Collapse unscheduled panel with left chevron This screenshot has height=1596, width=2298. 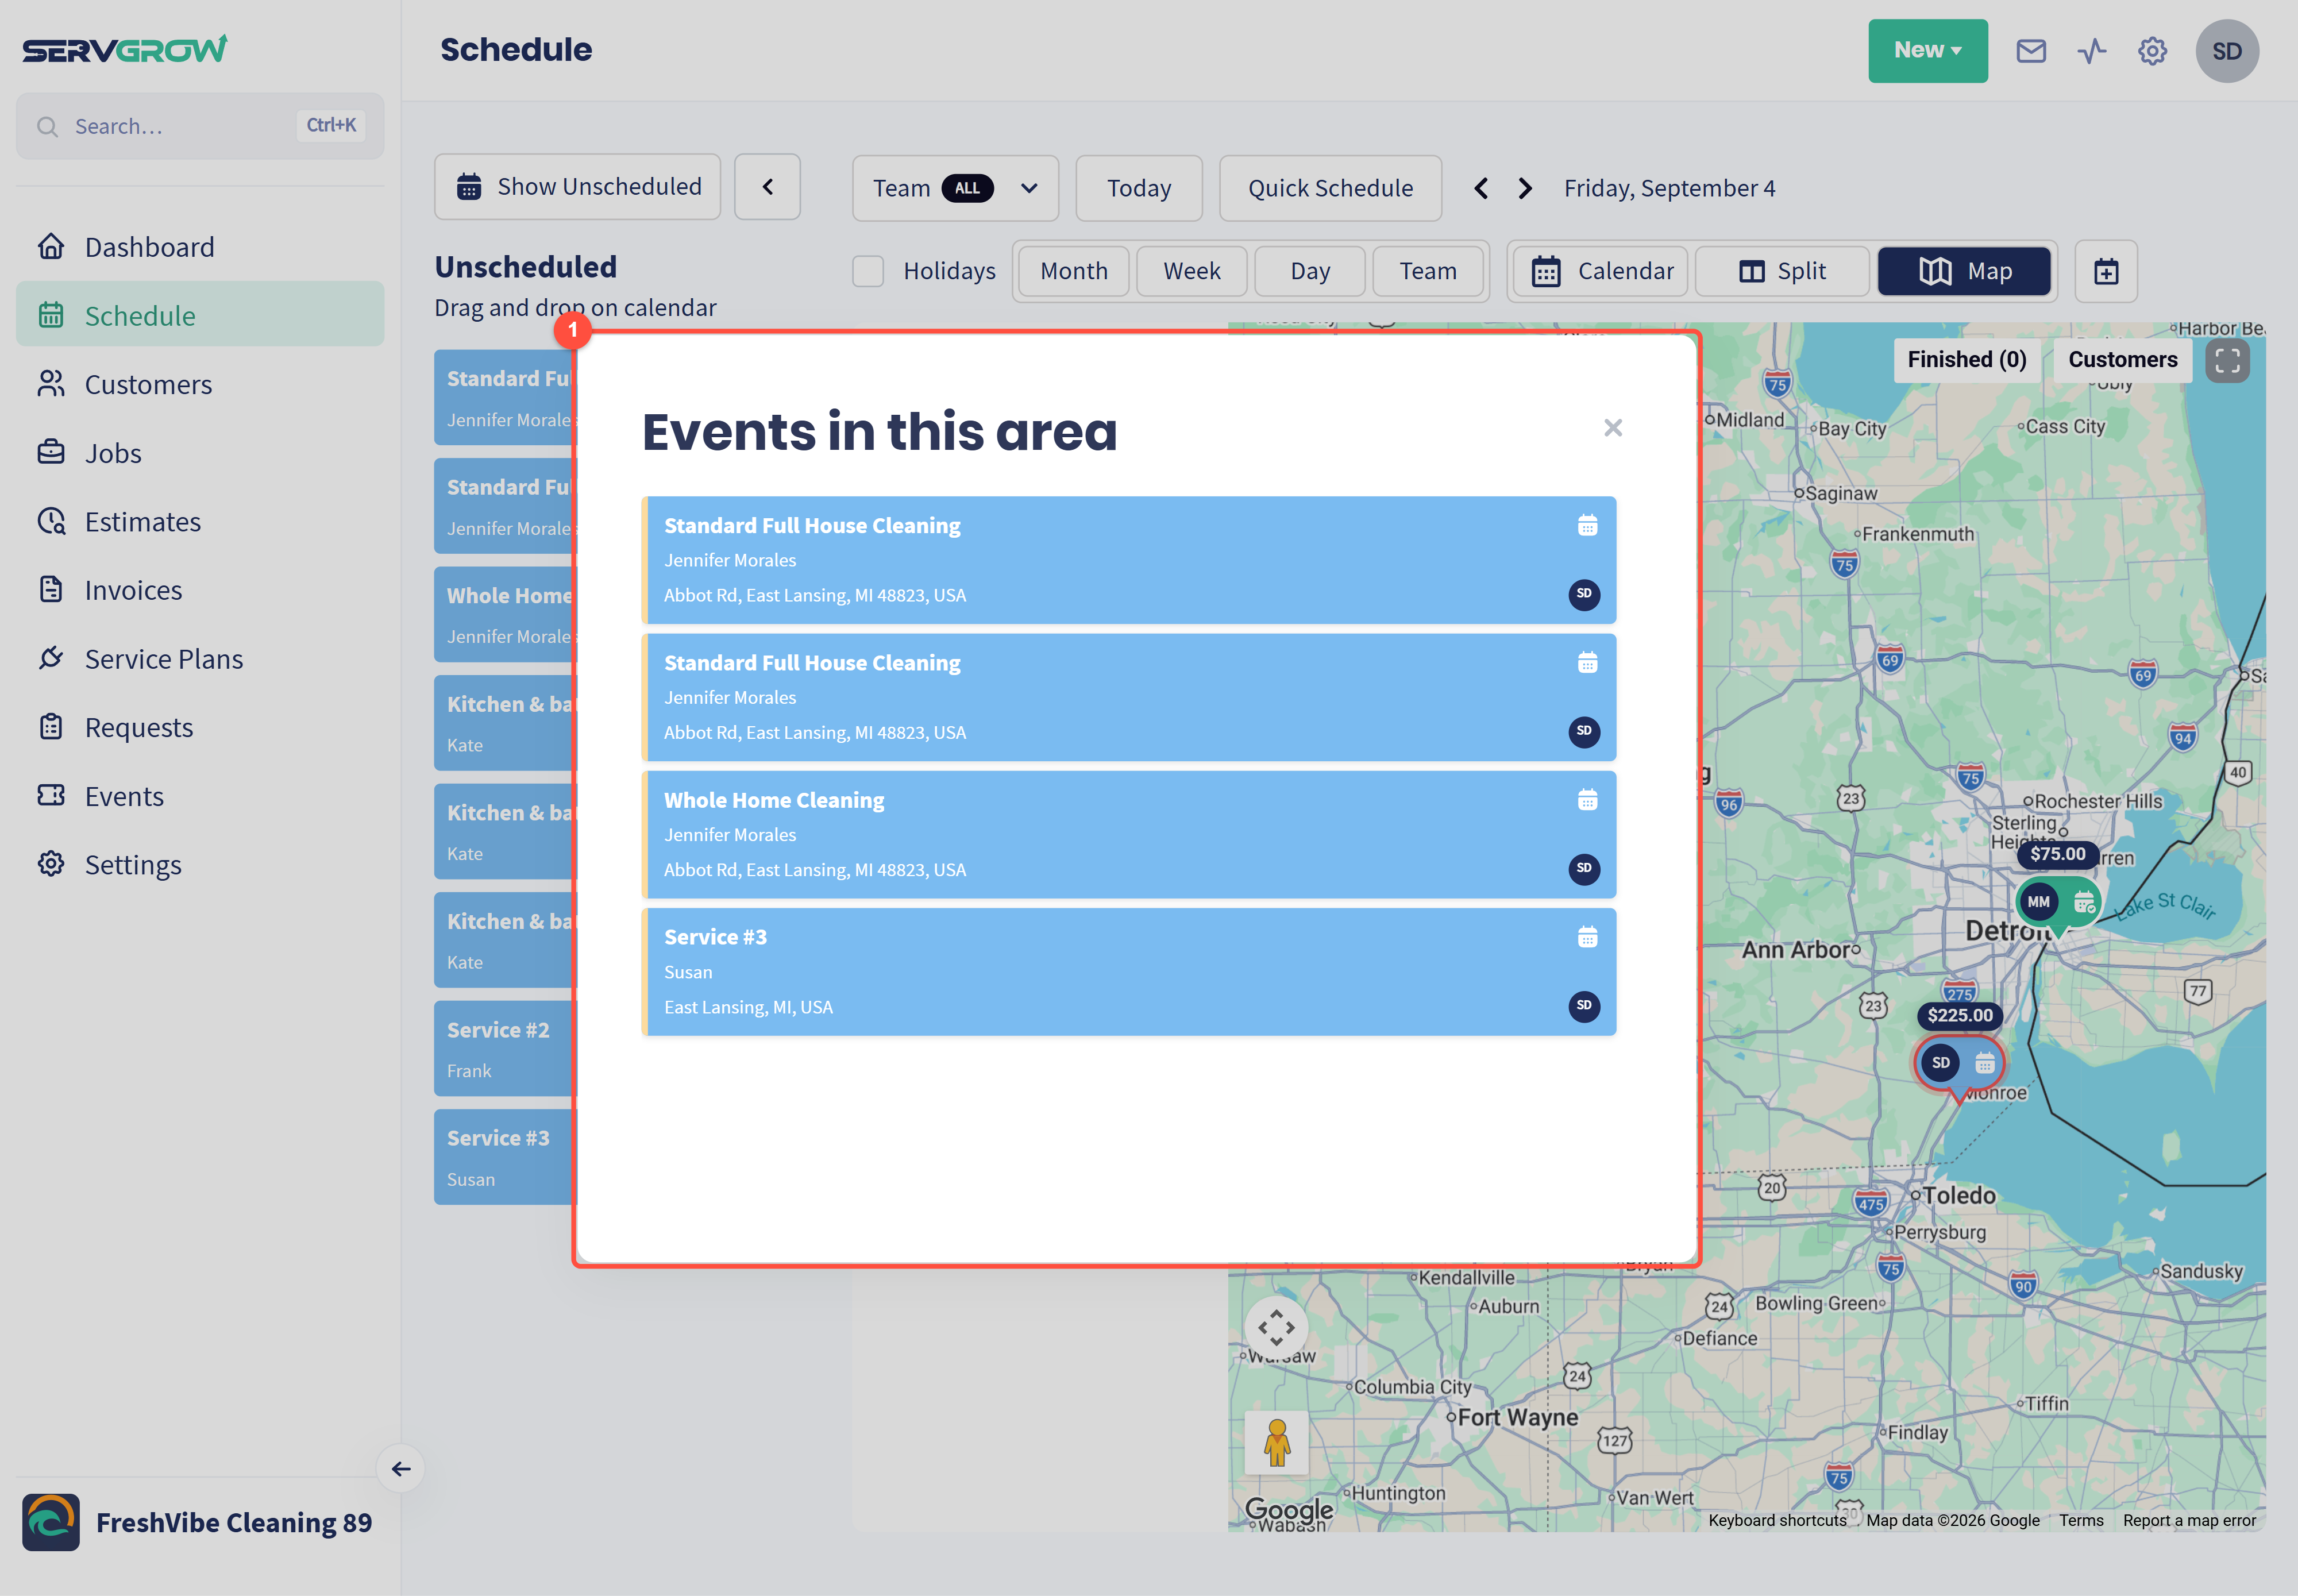pos(767,187)
